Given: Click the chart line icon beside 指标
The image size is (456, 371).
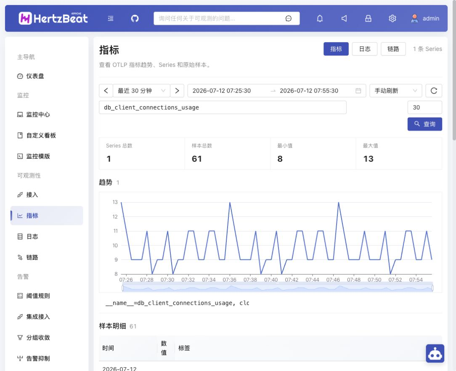Looking at the screenshot, I should 20,216.
